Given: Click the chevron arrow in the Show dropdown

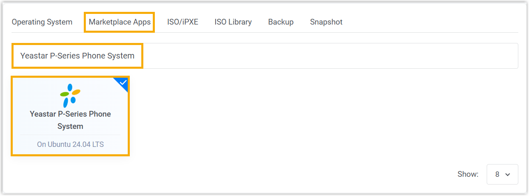Looking at the screenshot, I should pyautogui.click(x=508, y=175).
